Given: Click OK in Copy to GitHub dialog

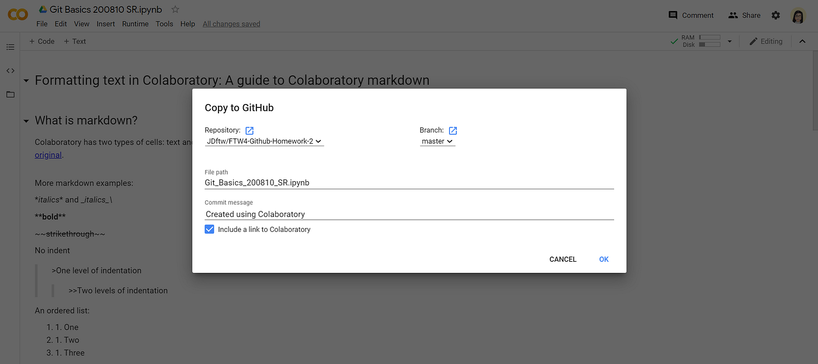Looking at the screenshot, I should click(x=604, y=259).
